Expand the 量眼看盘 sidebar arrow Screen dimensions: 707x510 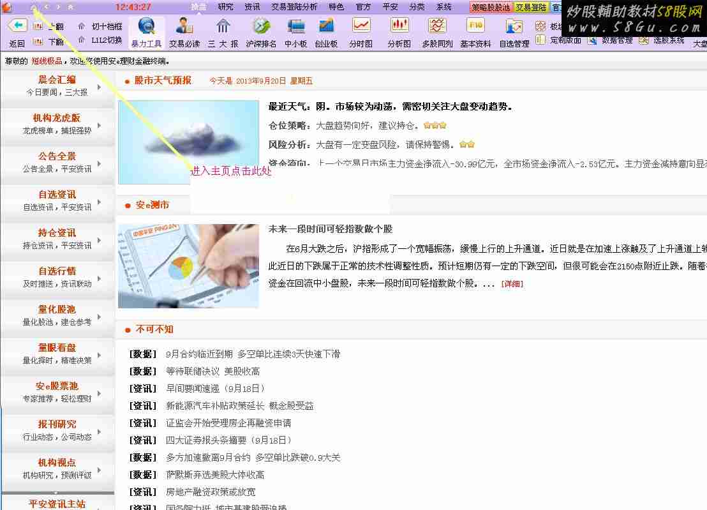tap(99, 356)
